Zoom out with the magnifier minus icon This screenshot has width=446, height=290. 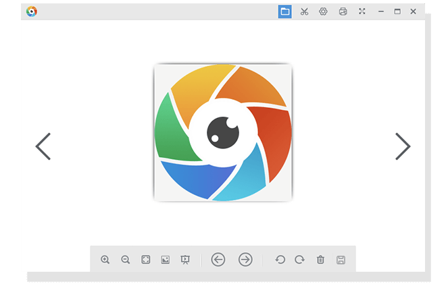pos(126,260)
